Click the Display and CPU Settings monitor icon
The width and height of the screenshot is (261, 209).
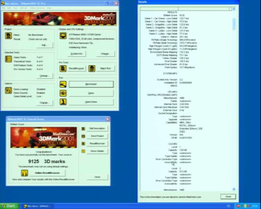tap(63, 36)
